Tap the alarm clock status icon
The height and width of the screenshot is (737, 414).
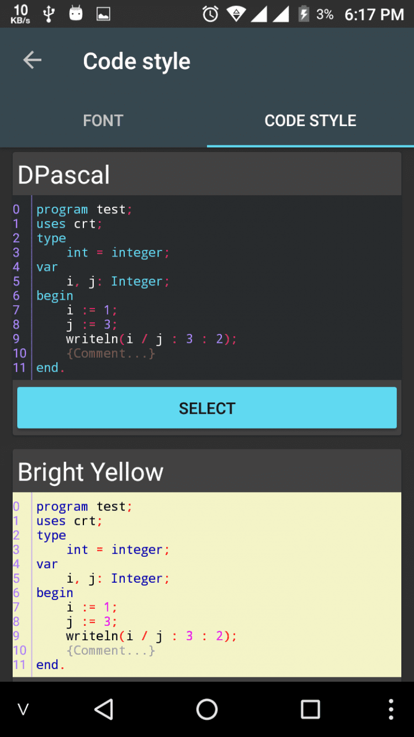(x=210, y=14)
